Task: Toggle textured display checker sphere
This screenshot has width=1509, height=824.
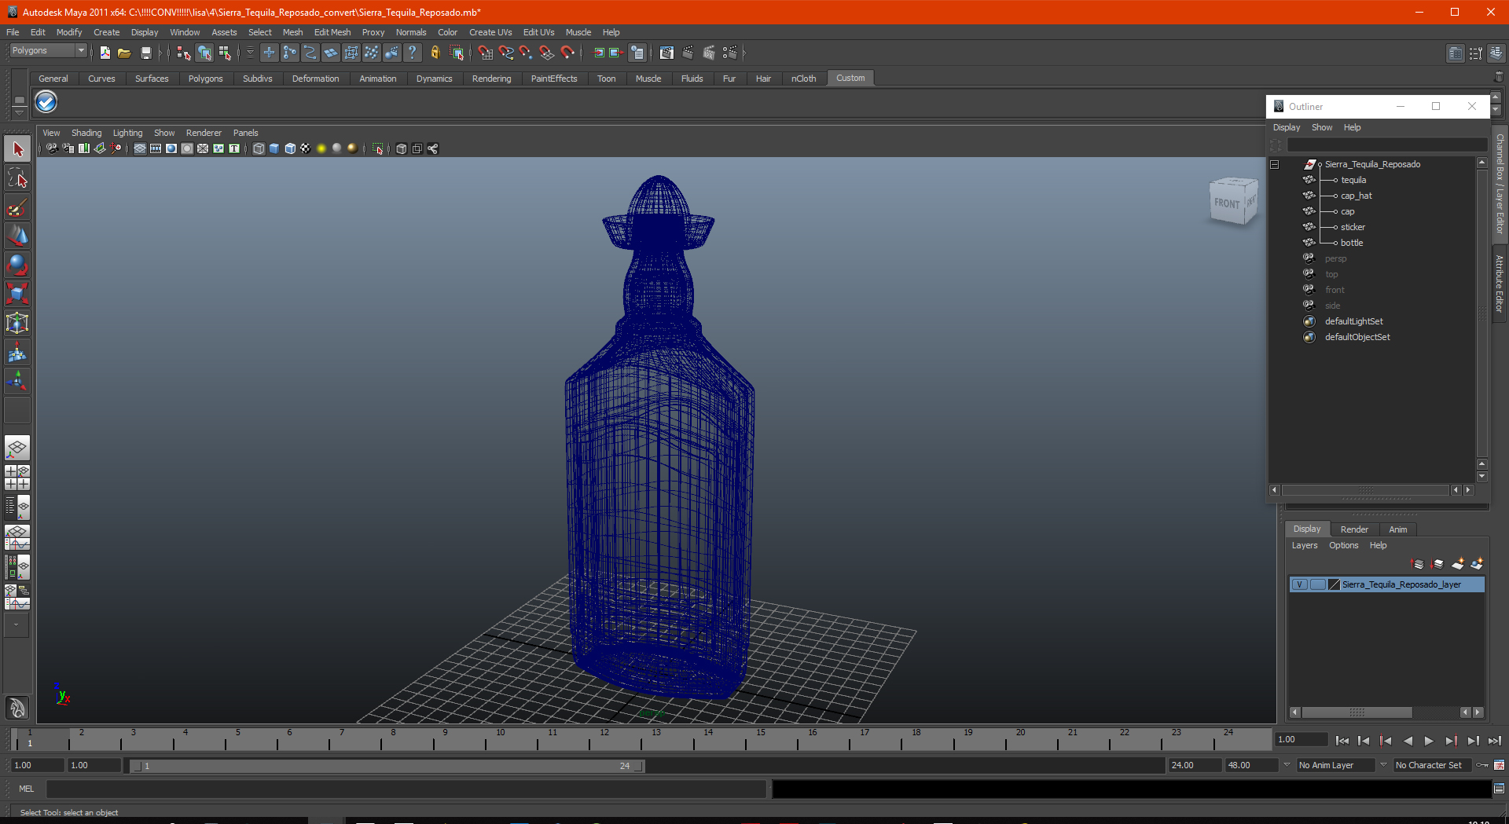Action: coord(306,148)
